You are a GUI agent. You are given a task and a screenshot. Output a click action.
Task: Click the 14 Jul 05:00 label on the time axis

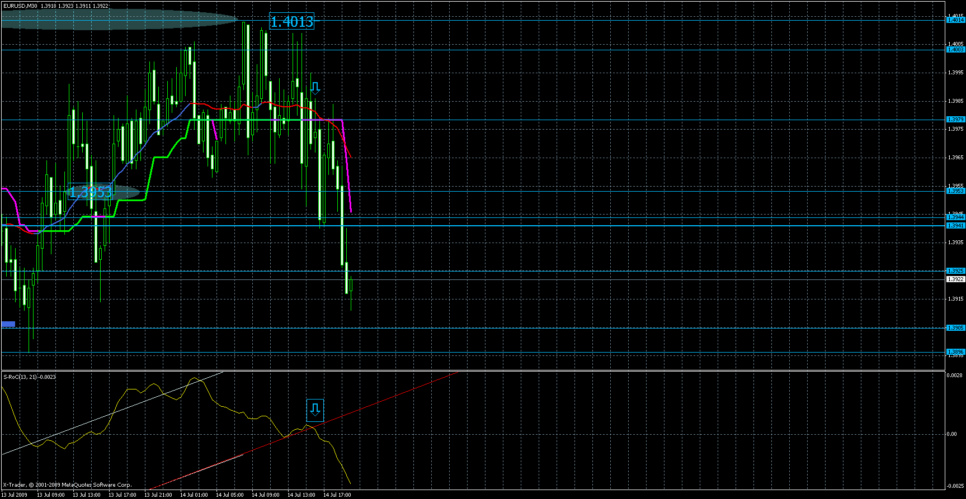click(229, 495)
